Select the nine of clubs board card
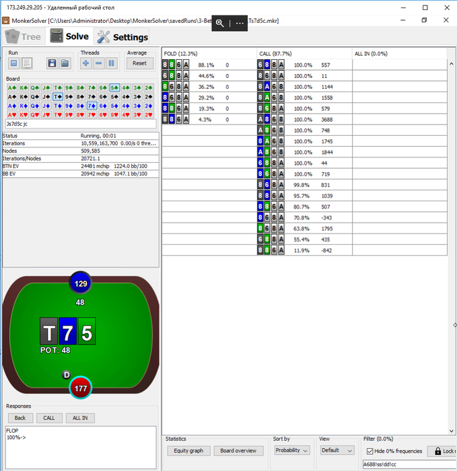The image size is (457, 471). (69, 87)
